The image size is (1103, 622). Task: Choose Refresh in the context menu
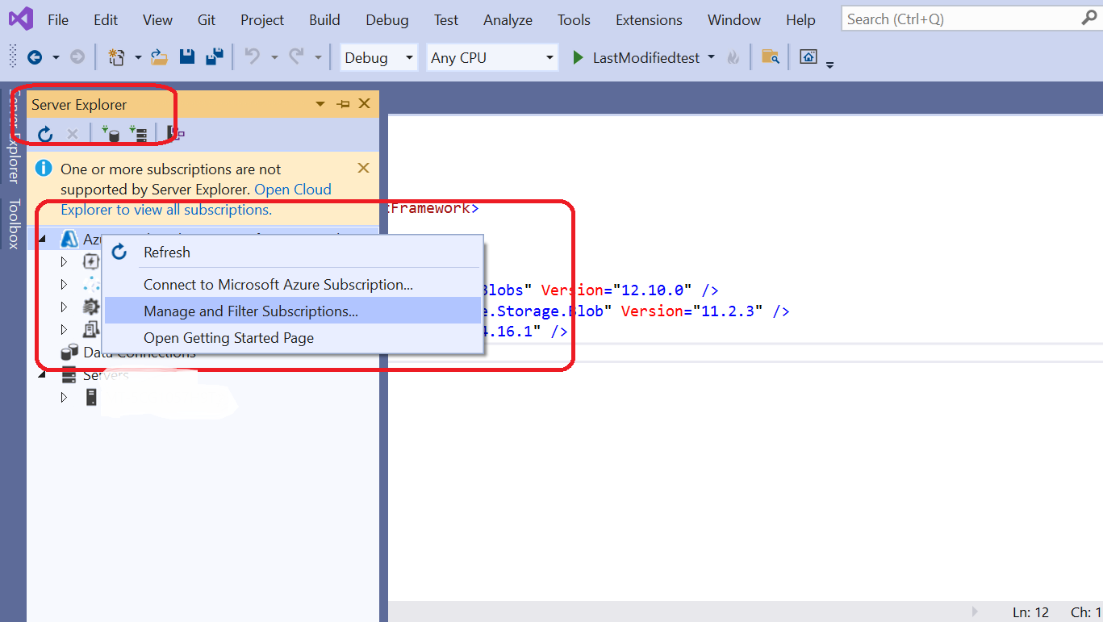(294, 253)
